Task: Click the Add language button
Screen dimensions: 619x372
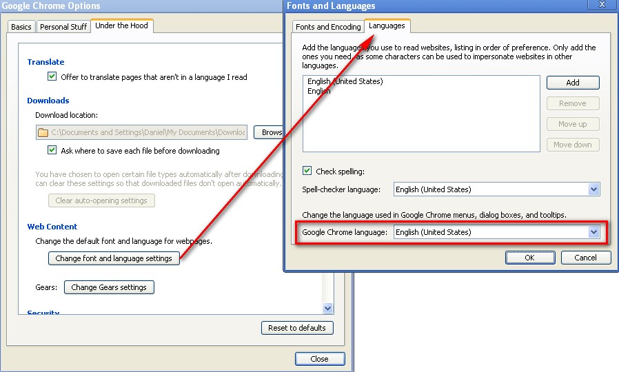Action: [x=573, y=83]
